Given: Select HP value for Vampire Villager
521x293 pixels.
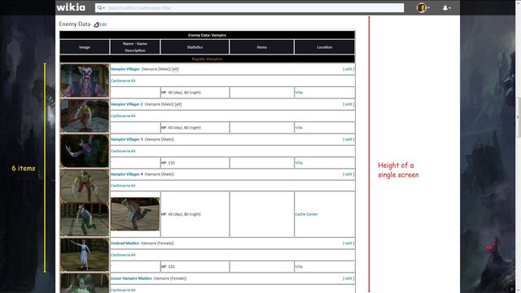Looking at the screenshot, I should pos(181,93).
